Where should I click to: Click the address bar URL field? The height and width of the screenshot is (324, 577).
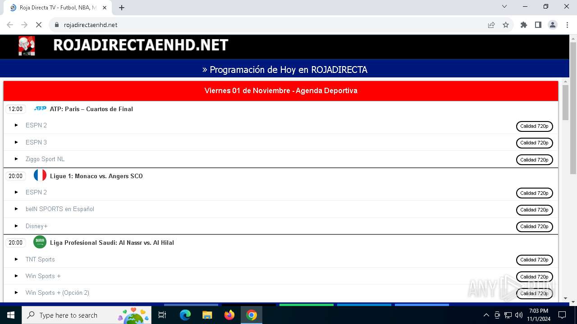point(270,25)
